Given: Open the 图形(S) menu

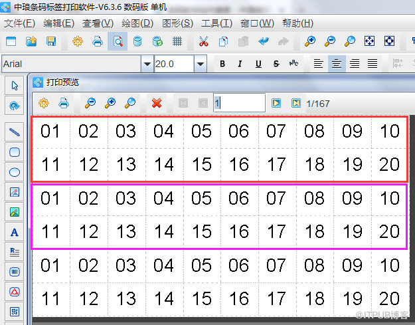Looking at the screenshot, I should (x=177, y=23).
